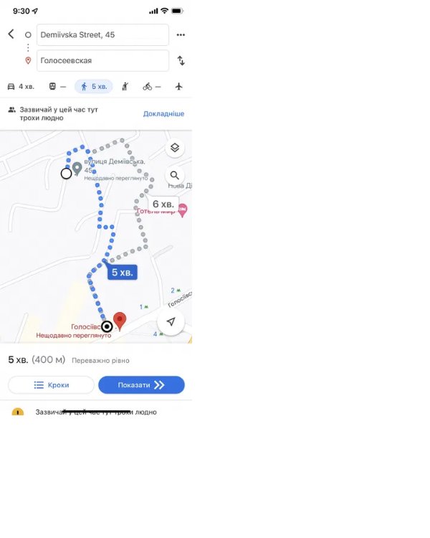Select the flight mode tab

[178, 87]
